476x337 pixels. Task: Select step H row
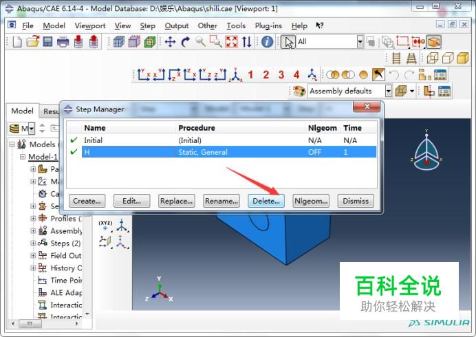click(222, 152)
